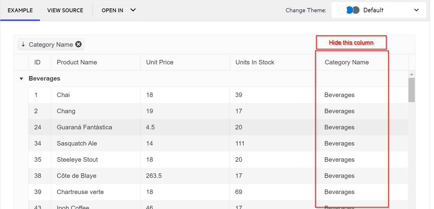Screen dimensions: 434x209
Task: Remove the Category Name grouping chip
Action: pos(78,44)
